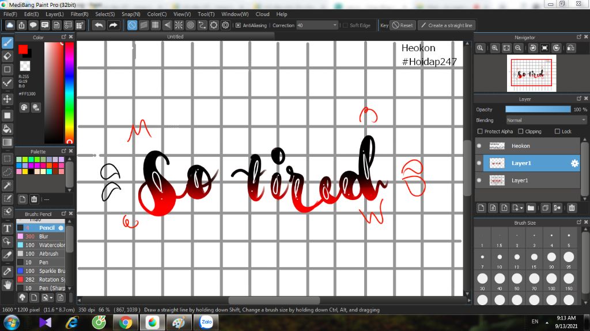Select the Gradient tool
Image resolution: width=590 pixels, height=331 pixels.
tap(7, 143)
